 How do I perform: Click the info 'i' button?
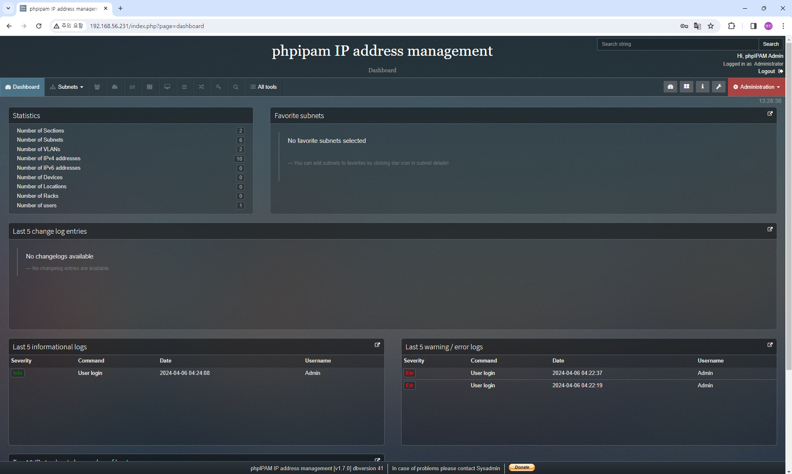tap(702, 87)
